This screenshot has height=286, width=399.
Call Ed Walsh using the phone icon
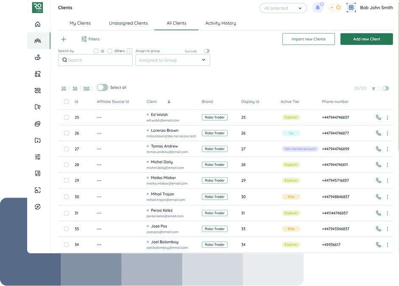pos(378,117)
